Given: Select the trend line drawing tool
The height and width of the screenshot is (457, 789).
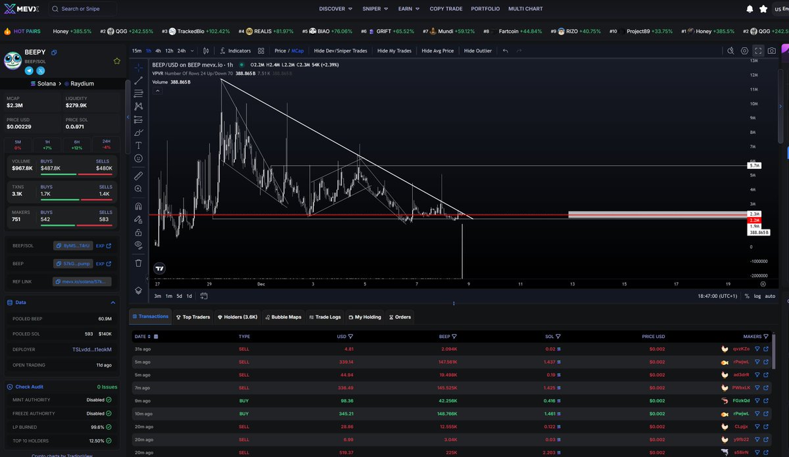Looking at the screenshot, I should point(139,80).
